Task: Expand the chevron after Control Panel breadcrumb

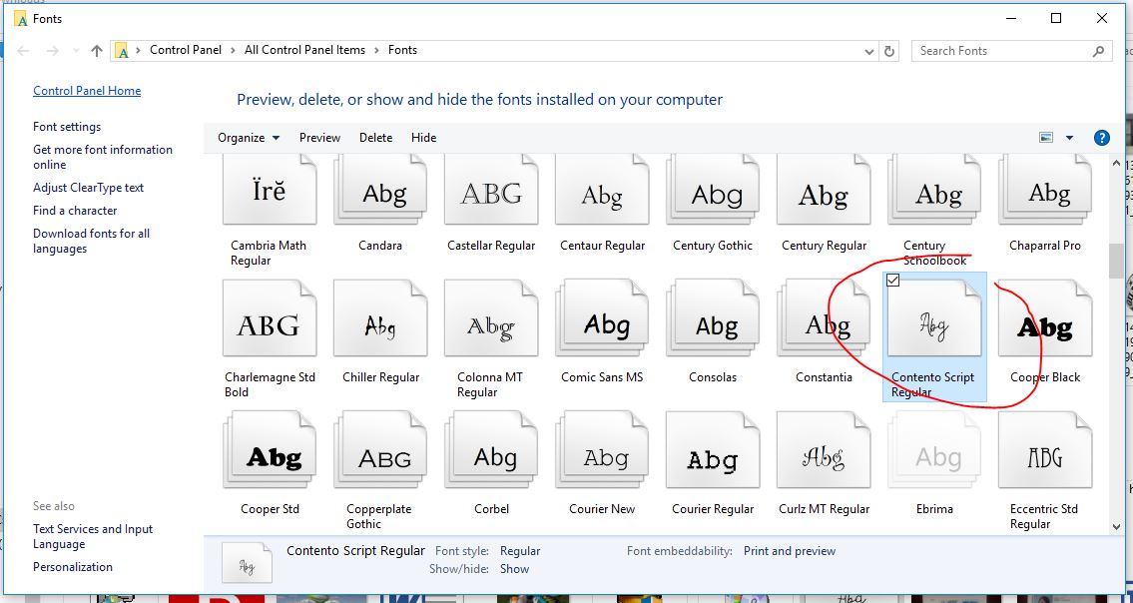Action: coord(233,50)
